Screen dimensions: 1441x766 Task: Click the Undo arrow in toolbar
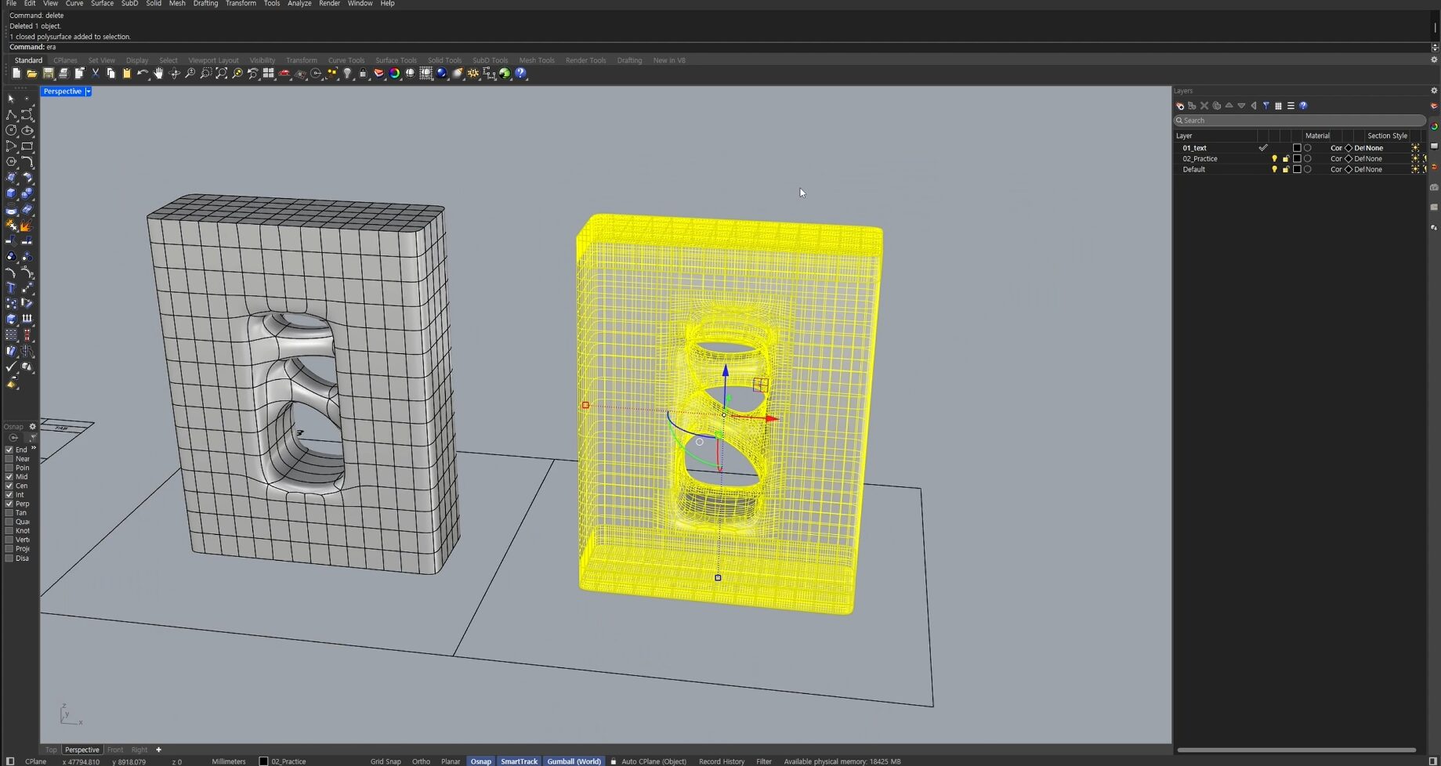(142, 73)
